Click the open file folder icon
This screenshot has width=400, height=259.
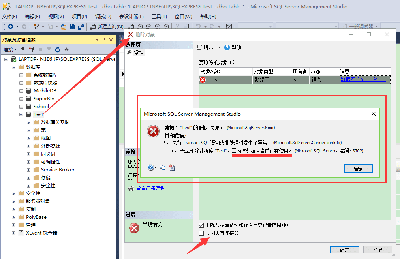click(x=64, y=26)
